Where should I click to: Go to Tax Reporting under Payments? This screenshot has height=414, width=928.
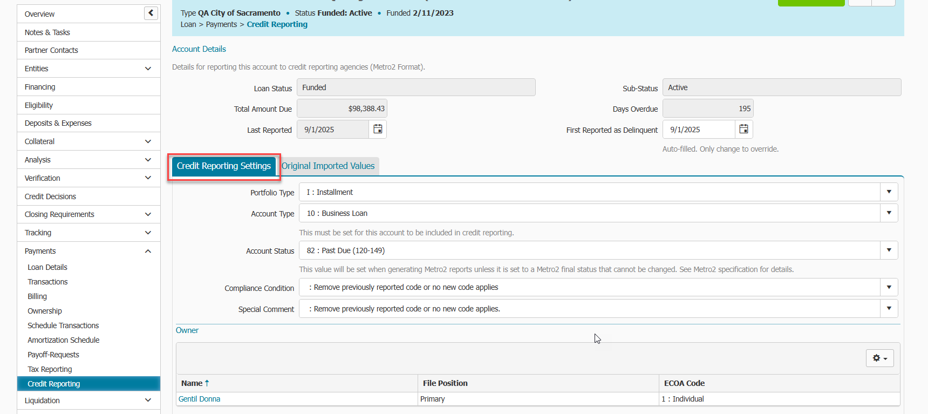[50, 369]
